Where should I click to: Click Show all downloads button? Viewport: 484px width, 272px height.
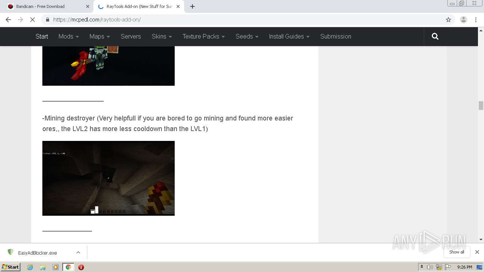pyautogui.click(x=457, y=252)
